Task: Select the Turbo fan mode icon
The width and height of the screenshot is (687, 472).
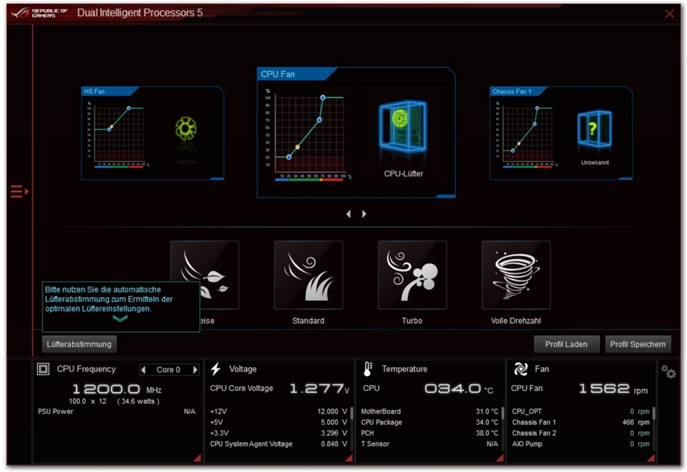Action: click(412, 274)
